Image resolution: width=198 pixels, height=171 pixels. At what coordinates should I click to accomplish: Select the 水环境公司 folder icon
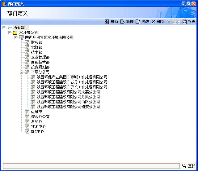[15, 33]
